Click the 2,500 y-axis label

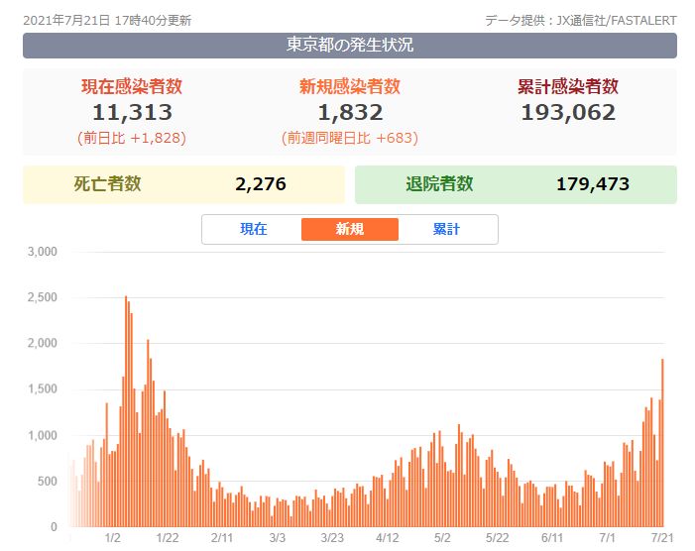43,297
